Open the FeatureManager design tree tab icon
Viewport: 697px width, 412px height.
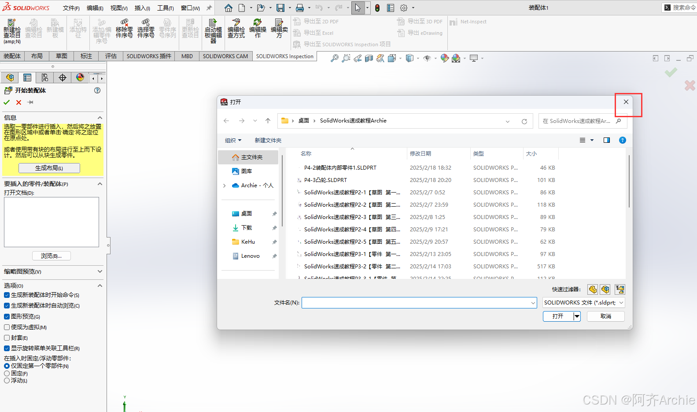coord(10,78)
